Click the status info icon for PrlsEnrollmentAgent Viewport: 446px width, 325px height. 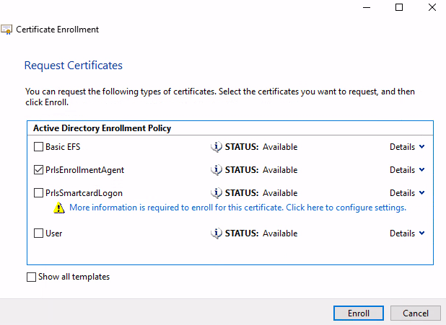(x=216, y=170)
